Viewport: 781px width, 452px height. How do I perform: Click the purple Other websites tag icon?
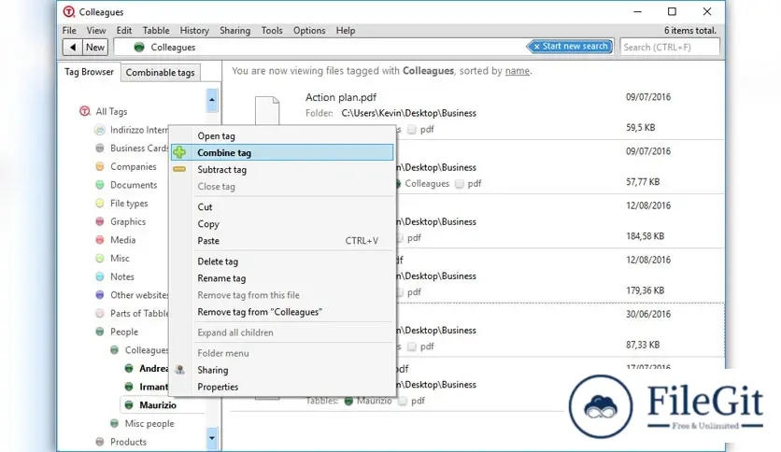100,295
